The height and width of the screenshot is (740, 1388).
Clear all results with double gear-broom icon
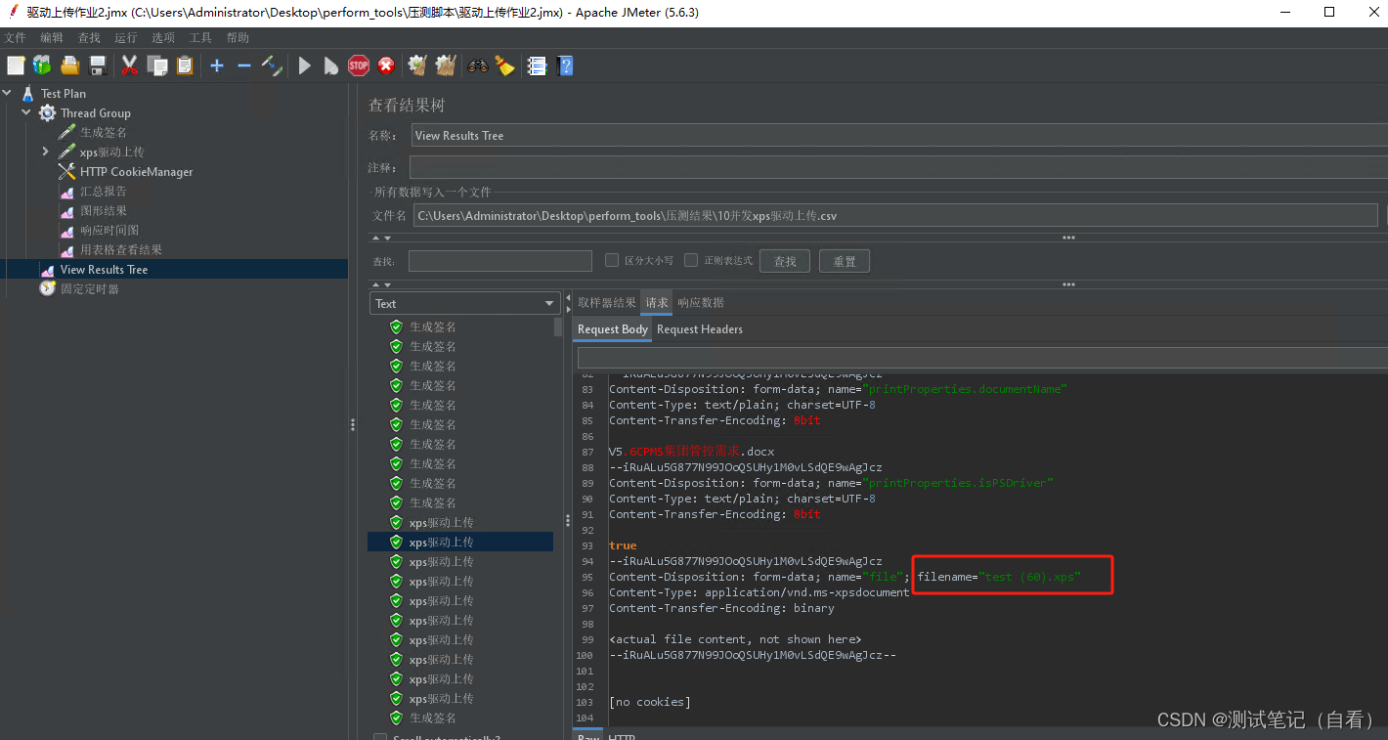pos(446,65)
